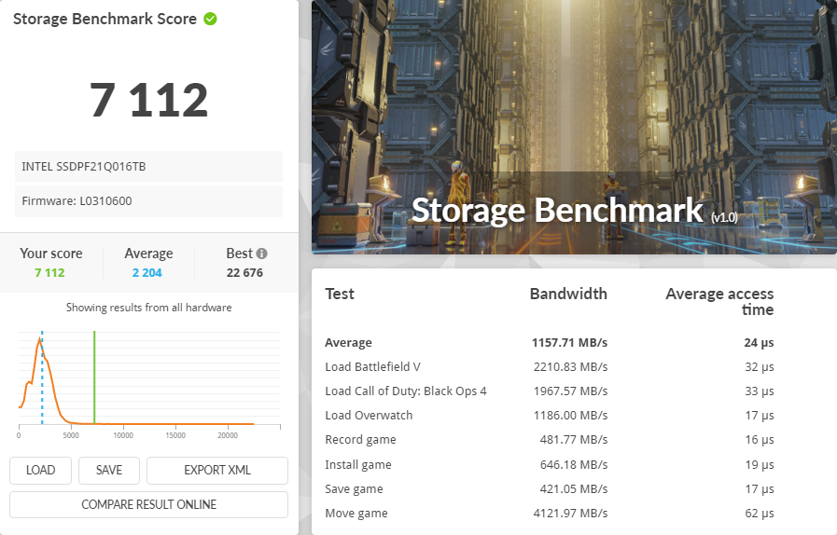
Task: Click the SAVE button
Action: coord(109,471)
